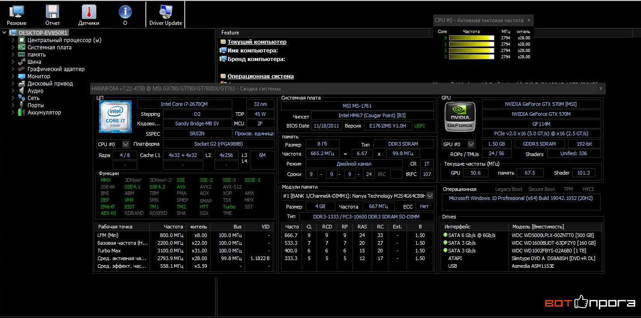Image resolution: width=641 pixels, height=318 pixels.
Task: Launch the Driver Update toolbar icon
Action: point(166,12)
